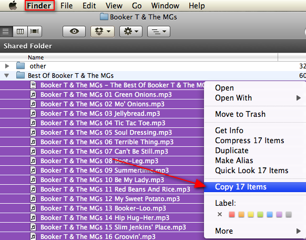The width and height of the screenshot is (306, 240).
Task: Apply the yellow label color
Action: click(x=251, y=214)
